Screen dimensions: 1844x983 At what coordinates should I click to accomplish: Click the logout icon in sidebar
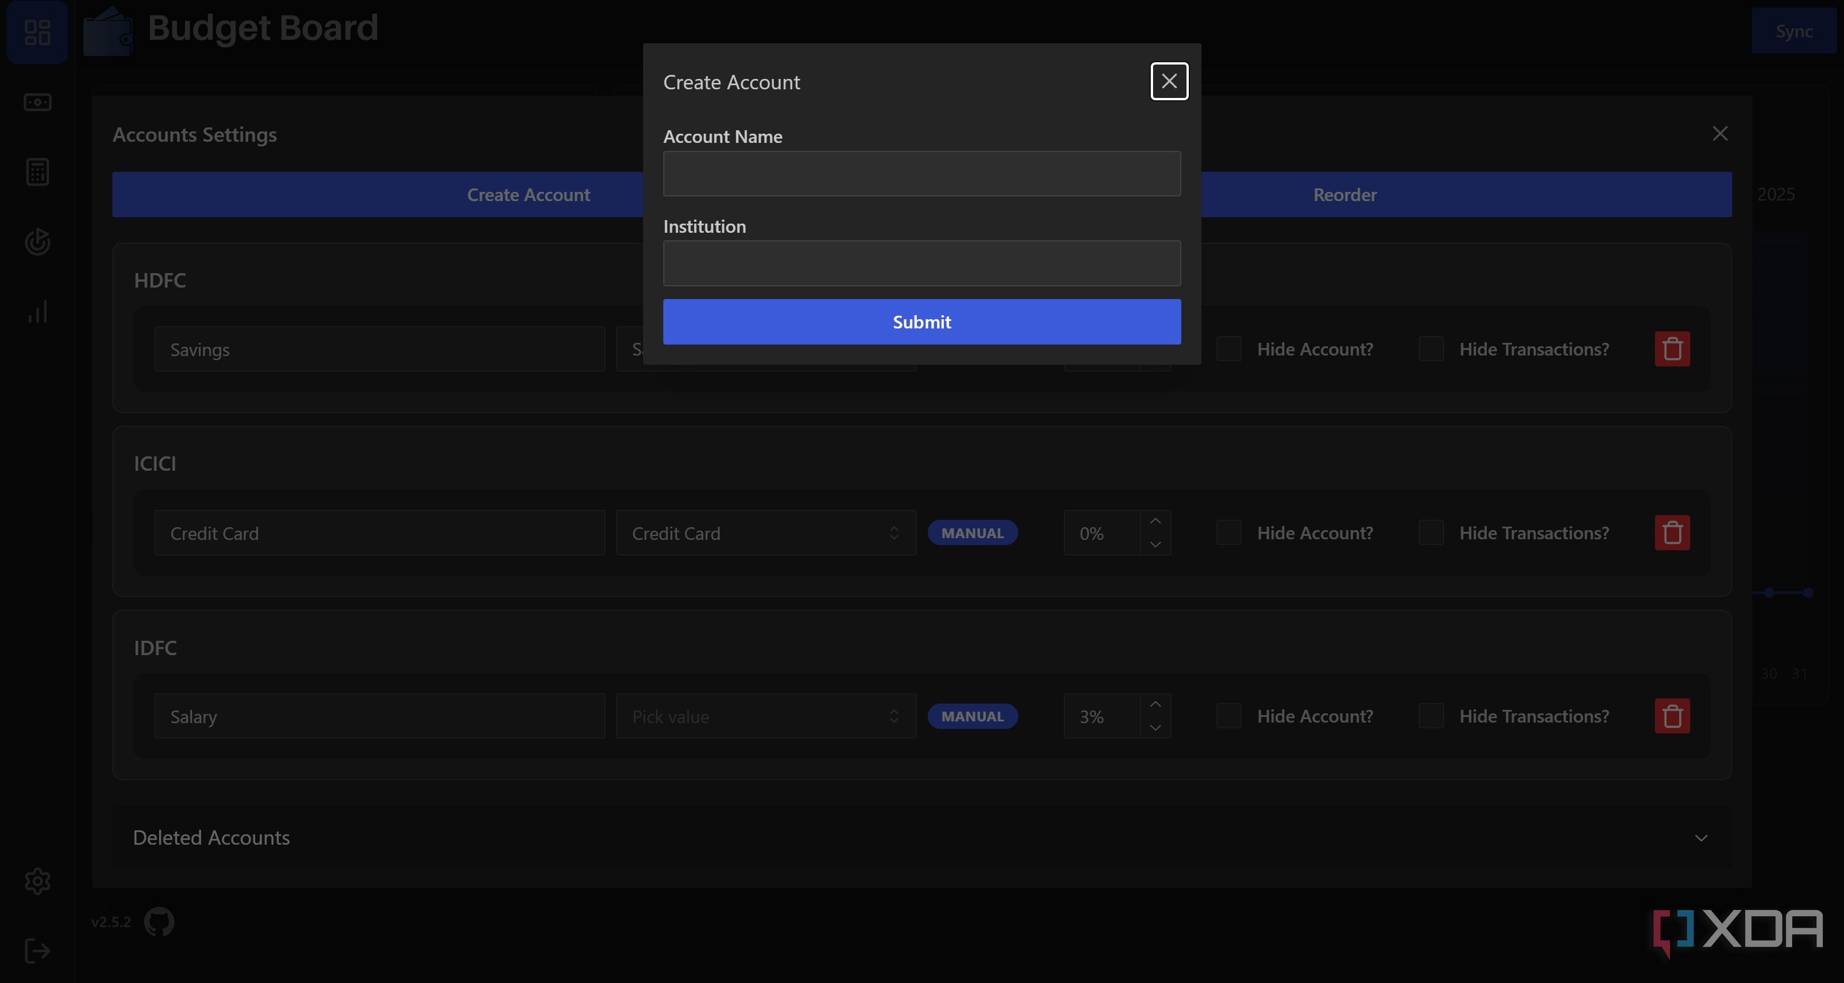pos(37,951)
